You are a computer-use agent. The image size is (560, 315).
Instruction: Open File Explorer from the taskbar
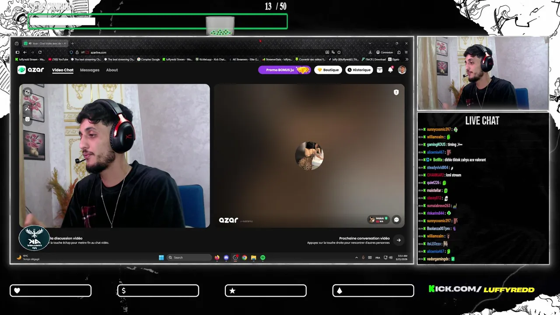(x=253, y=258)
